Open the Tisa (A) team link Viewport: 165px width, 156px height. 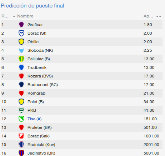tap(35, 119)
